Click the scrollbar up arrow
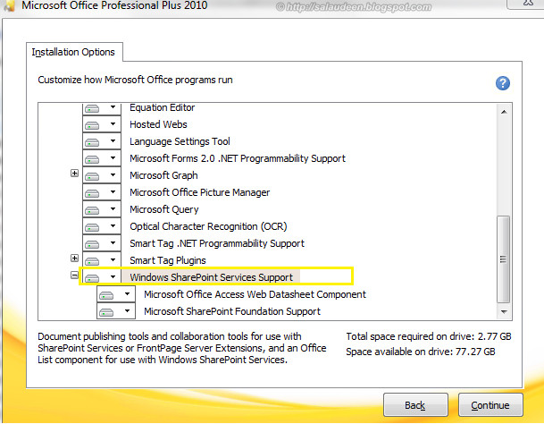This screenshot has height=424, width=544. (x=504, y=112)
